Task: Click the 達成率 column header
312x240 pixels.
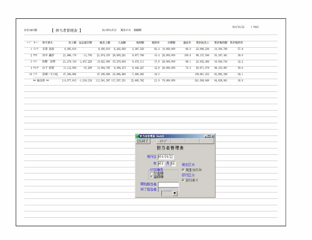Action: (x=187, y=42)
